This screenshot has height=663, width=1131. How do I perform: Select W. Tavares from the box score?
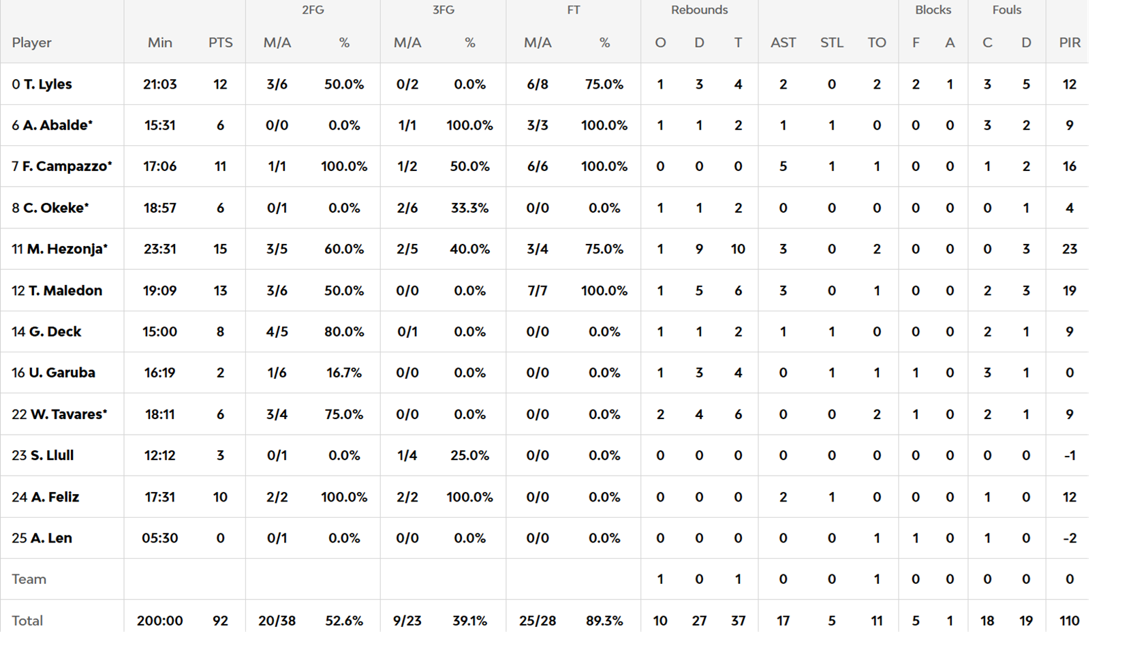(68, 414)
